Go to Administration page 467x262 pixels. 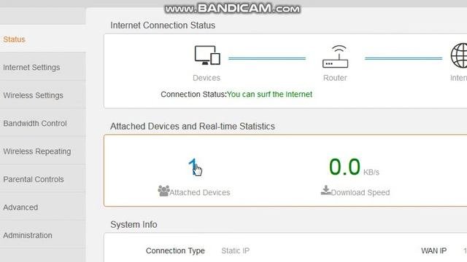coord(28,235)
